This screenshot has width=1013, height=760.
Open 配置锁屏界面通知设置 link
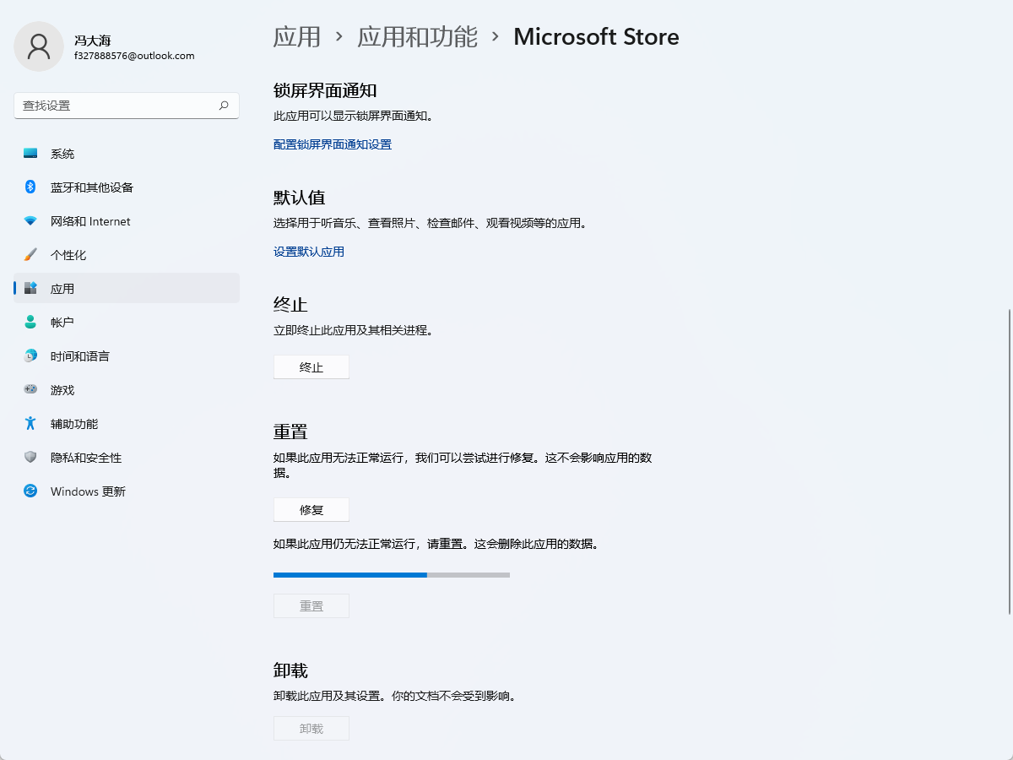(x=333, y=144)
